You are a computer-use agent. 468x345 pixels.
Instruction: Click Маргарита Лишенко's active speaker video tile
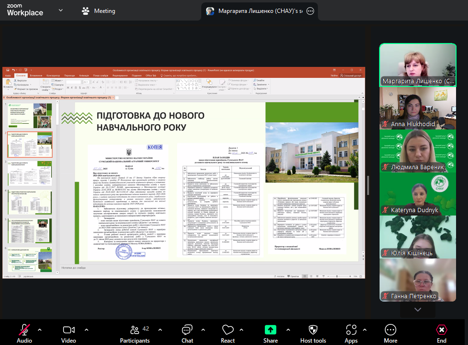(418, 65)
